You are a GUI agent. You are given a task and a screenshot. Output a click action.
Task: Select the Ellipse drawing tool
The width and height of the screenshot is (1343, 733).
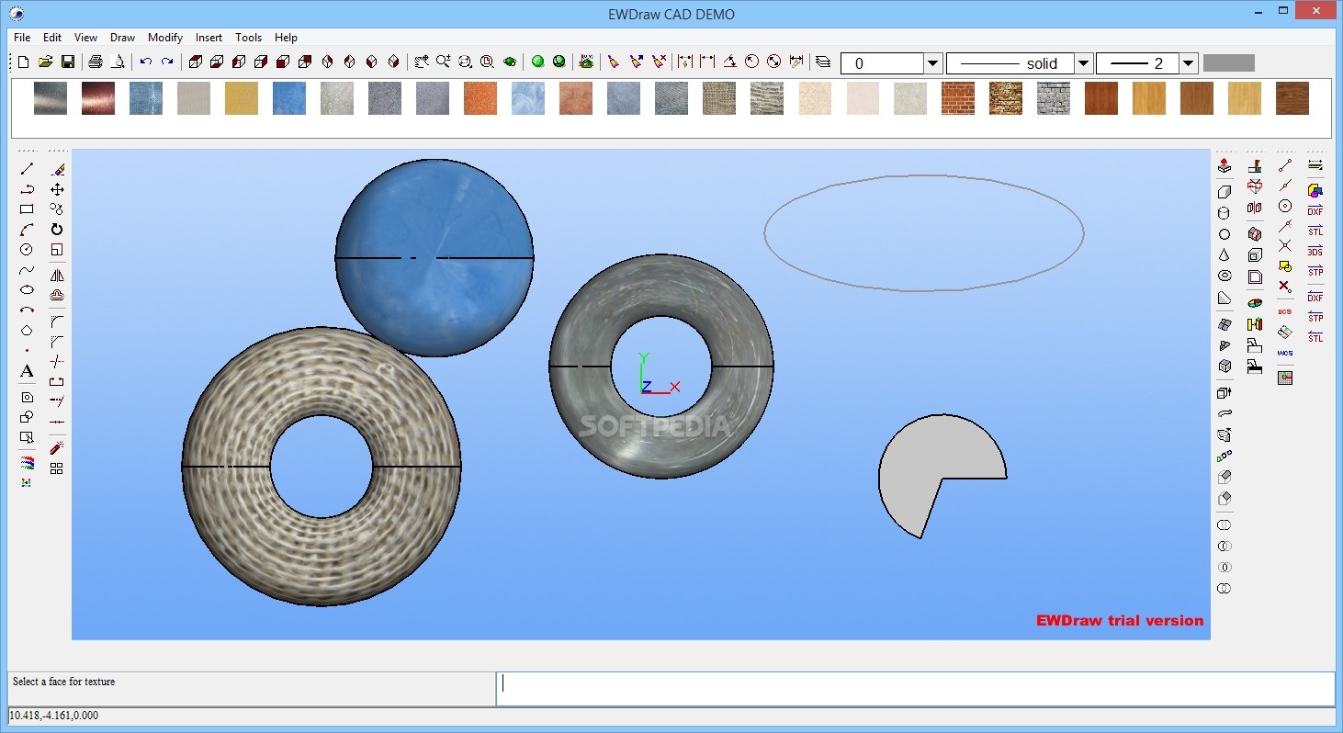pos(27,290)
